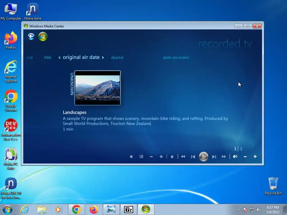Skip forward with next track button

click(x=214, y=157)
